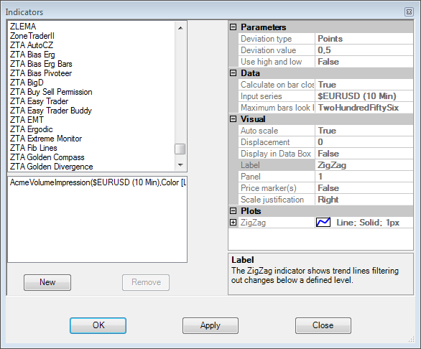Select the ZLEMA indicator
Viewport: 421px width, 349px height.
click(x=23, y=27)
